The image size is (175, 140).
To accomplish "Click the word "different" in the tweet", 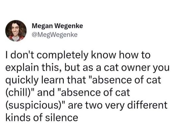I will click(x=148, y=105).
